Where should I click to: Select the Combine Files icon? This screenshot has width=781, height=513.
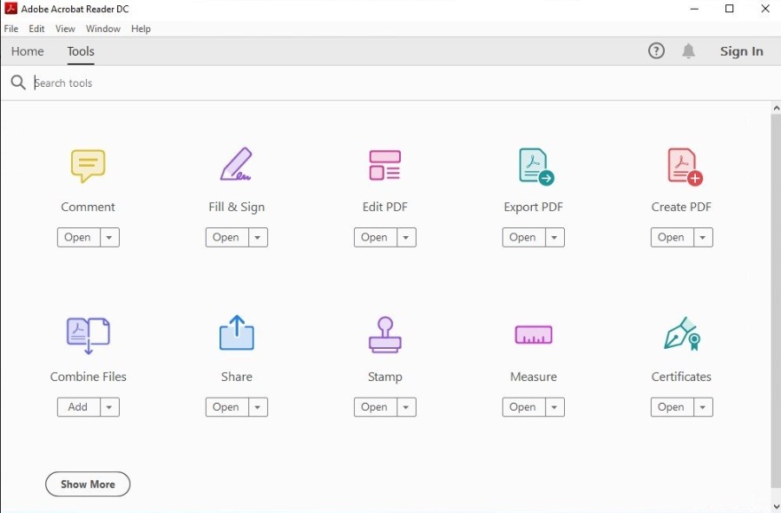[x=88, y=335]
